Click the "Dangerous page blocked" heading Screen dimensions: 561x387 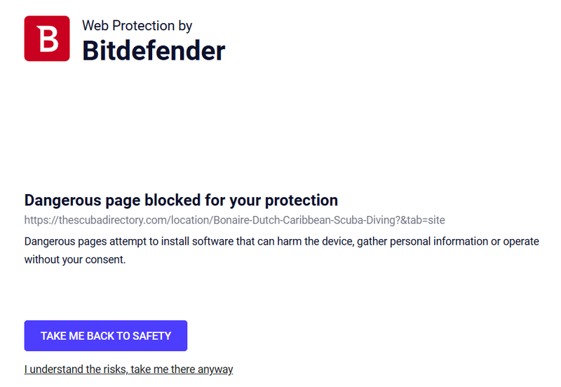(x=181, y=201)
